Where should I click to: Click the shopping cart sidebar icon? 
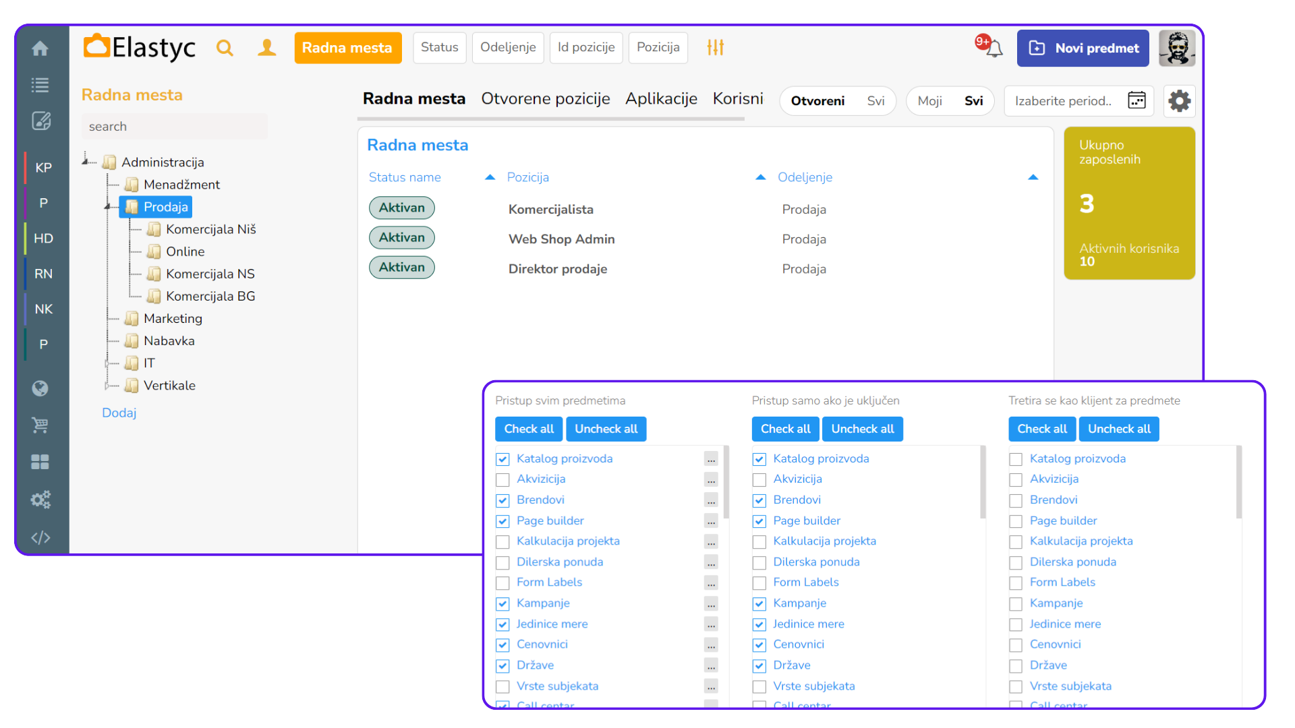pyautogui.click(x=40, y=425)
